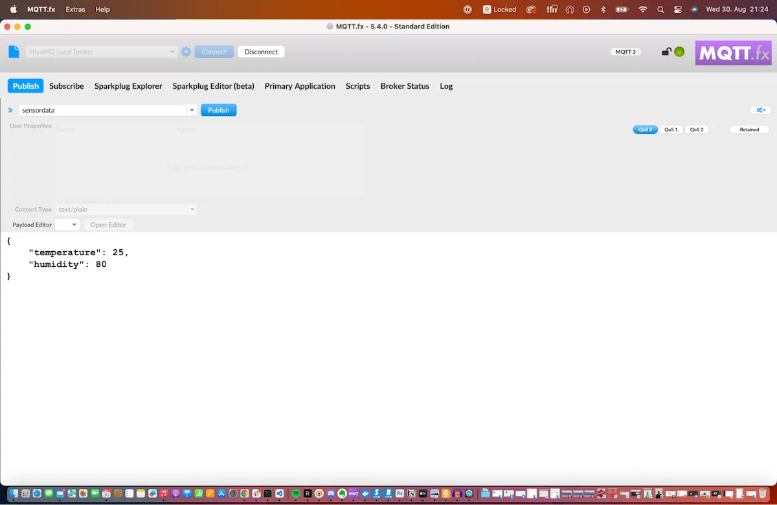Click the MQTT.fx logo
This screenshot has width=777, height=505.
(x=733, y=53)
